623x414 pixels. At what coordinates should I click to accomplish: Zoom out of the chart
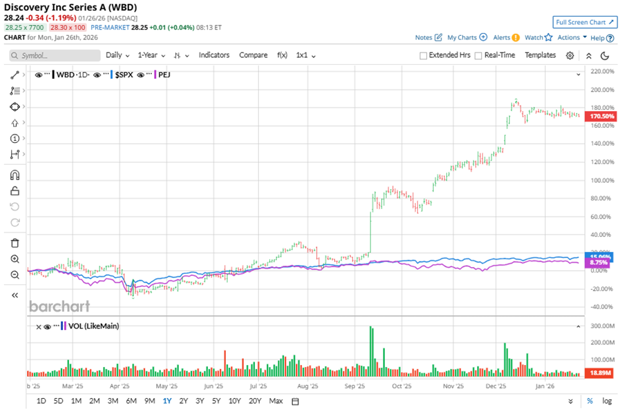pyautogui.click(x=15, y=275)
